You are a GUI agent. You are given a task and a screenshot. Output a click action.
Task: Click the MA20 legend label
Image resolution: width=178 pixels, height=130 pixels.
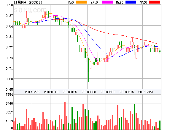click(120, 2)
